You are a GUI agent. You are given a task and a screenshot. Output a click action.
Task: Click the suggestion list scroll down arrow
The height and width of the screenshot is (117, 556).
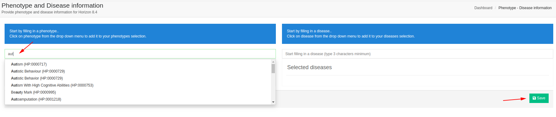(x=273, y=102)
